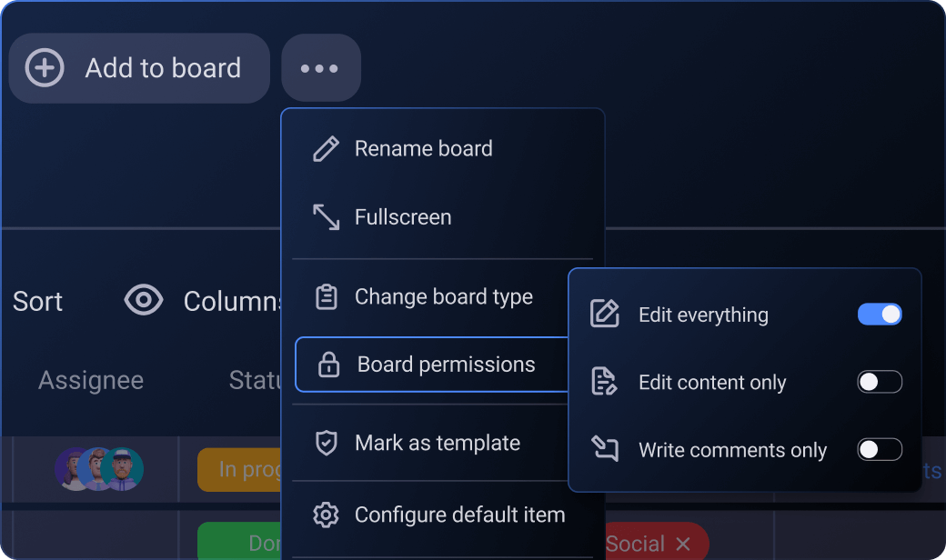This screenshot has height=560, width=946.
Task: Click the gear icon for Configure default item
Action: 326,515
